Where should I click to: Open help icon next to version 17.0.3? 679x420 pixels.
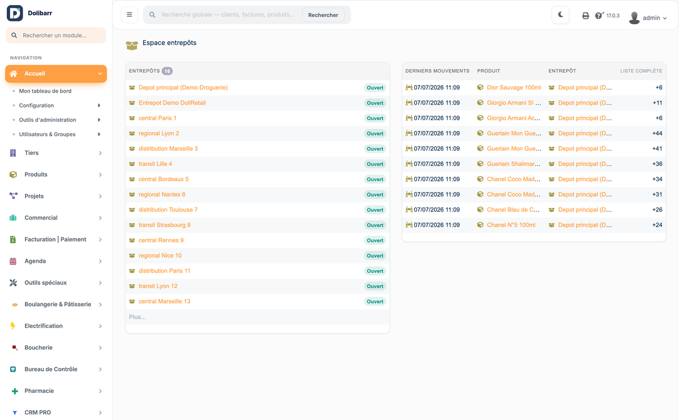pyautogui.click(x=600, y=16)
